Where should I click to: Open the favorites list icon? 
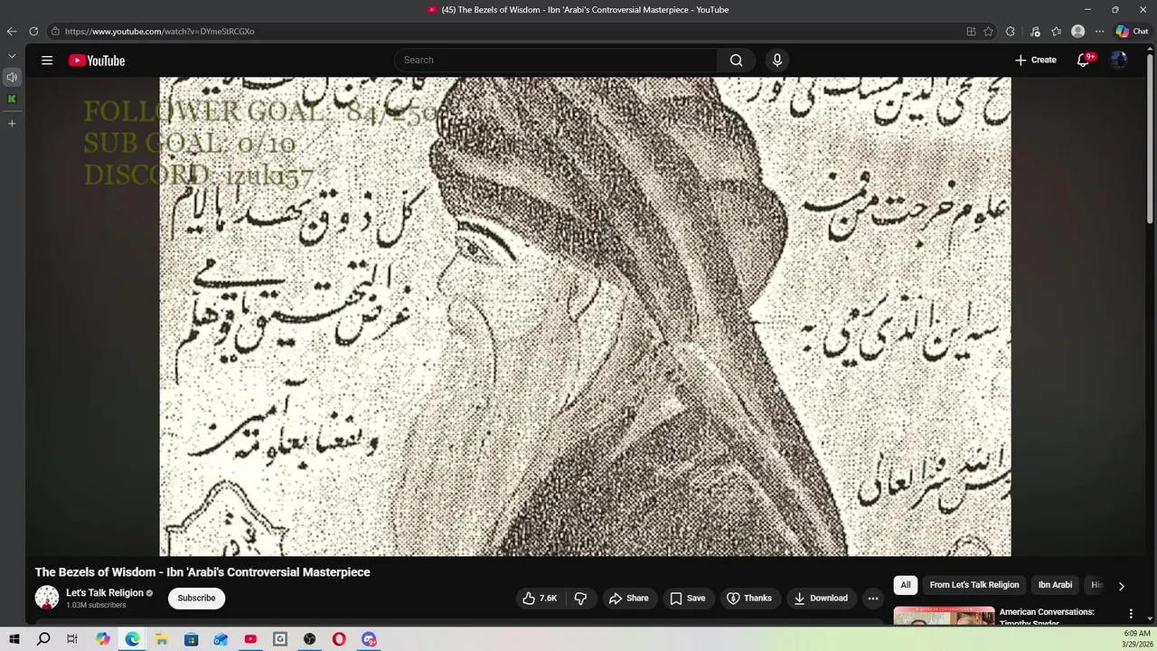1056,31
